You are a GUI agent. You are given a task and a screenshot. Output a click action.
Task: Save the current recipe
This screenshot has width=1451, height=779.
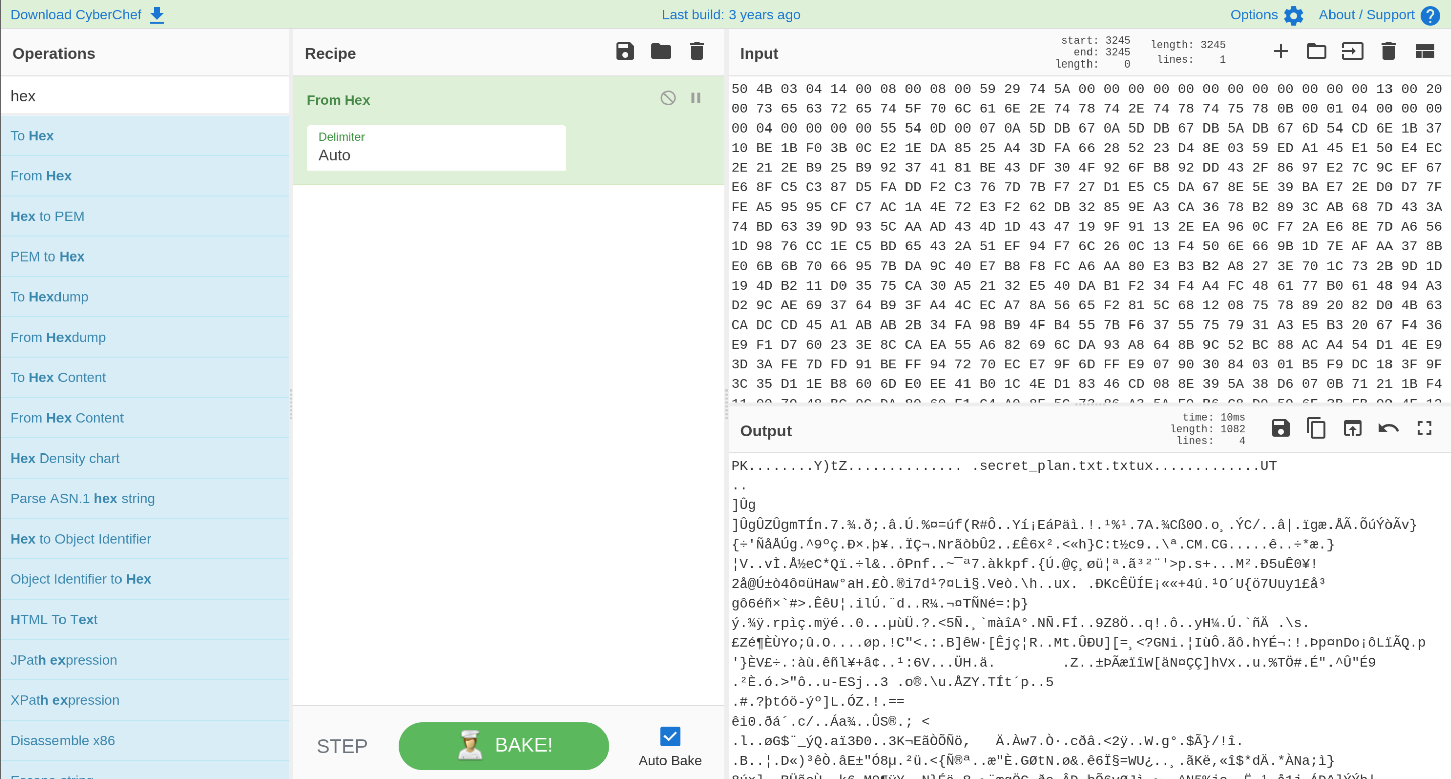pos(625,51)
